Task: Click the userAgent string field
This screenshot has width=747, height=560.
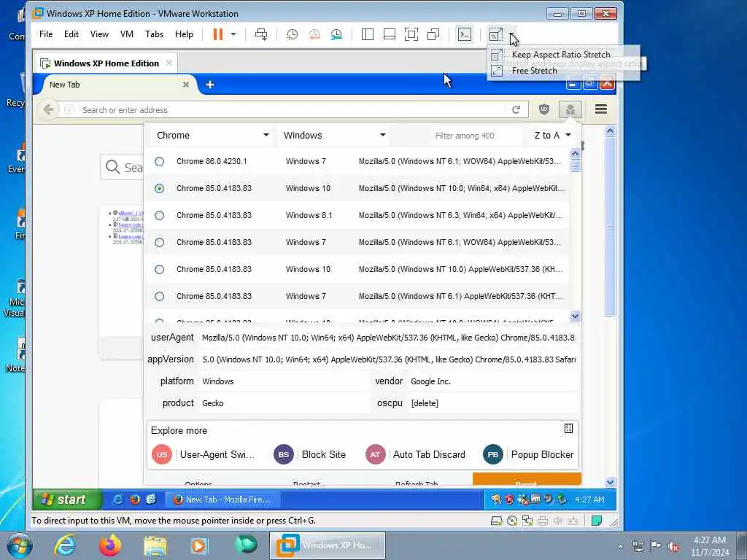Action: click(x=387, y=338)
